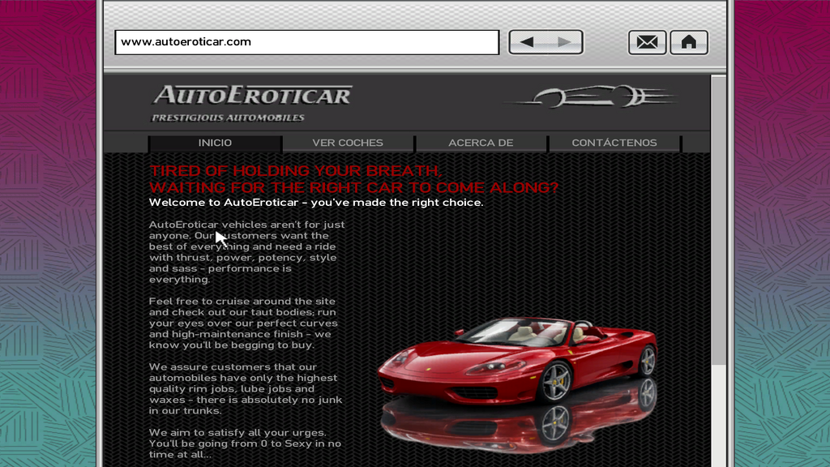Click the 'Prestigious Automobiles' tagline
Viewport: 830px width, 467px height.
[228, 118]
